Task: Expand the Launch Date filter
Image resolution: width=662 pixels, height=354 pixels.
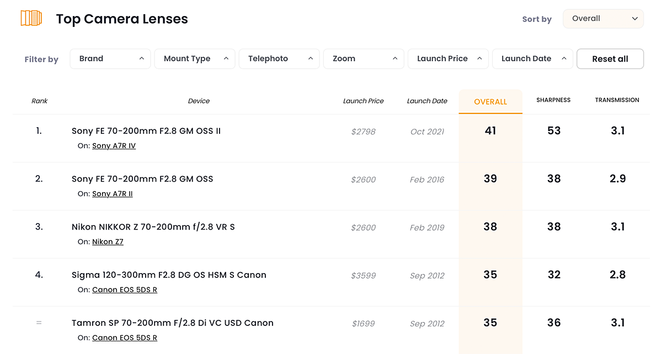Action: [532, 59]
